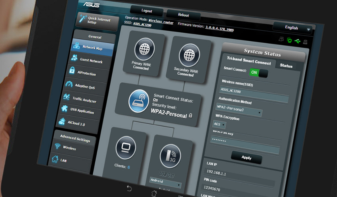Click the WPA-PSK key password field
This screenshot has height=197, width=337.
[245, 145]
